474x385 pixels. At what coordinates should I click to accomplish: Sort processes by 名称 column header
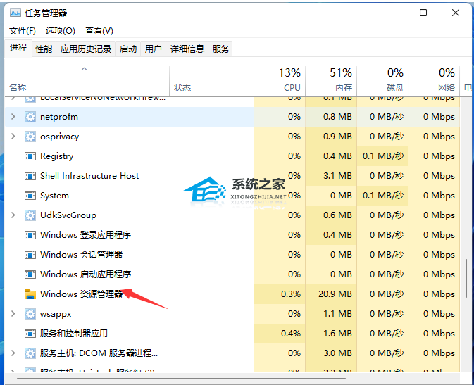(87, 81)
